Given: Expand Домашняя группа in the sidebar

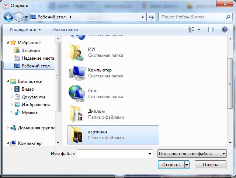Looking at the screenshot, I should coord(8,128).
